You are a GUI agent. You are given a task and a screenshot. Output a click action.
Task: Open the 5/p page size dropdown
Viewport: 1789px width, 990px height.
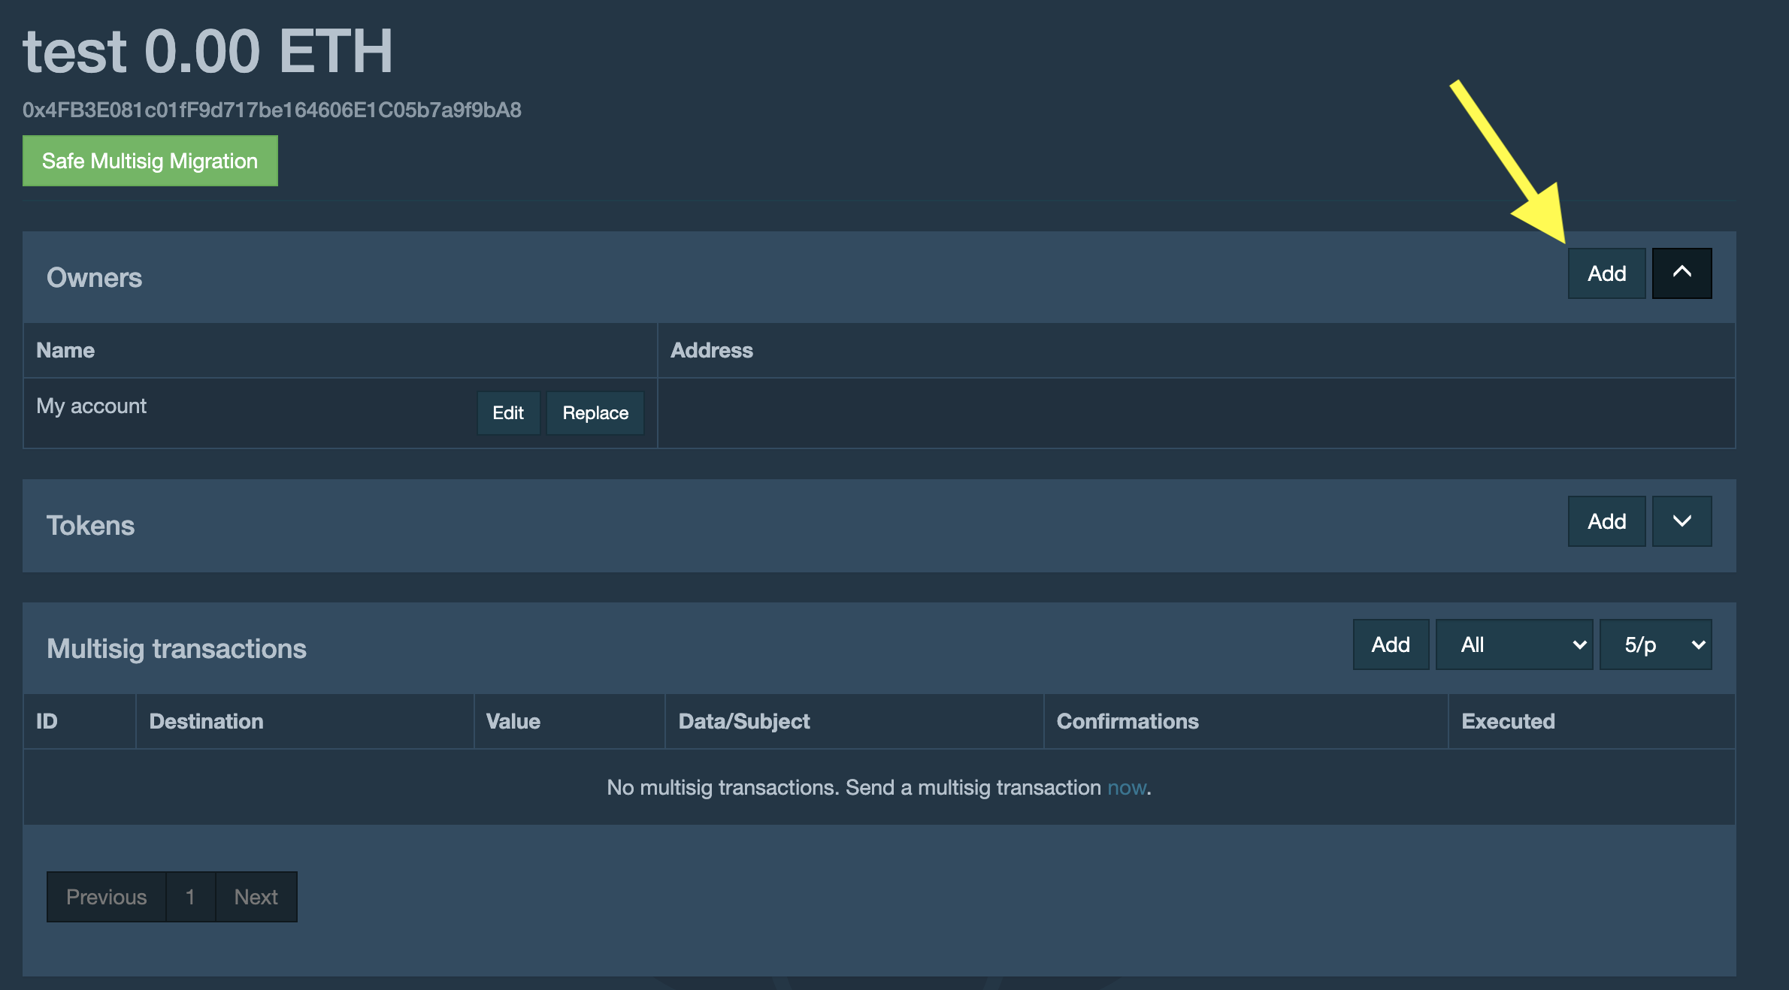1654,644
